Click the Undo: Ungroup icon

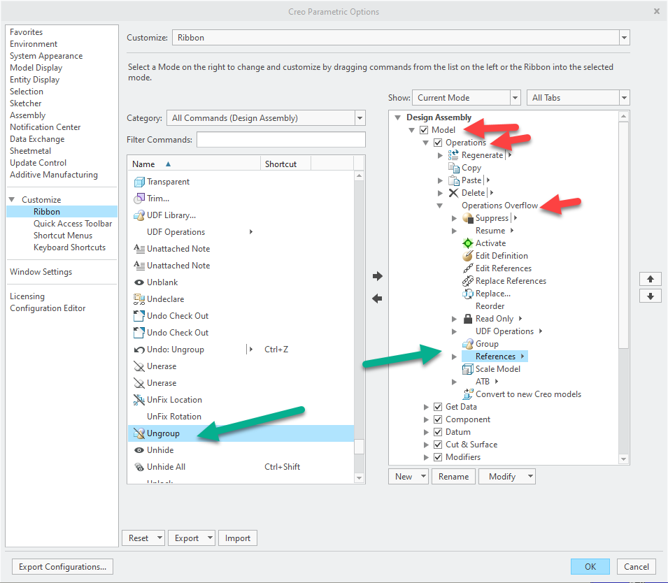(x=139, y=350)
